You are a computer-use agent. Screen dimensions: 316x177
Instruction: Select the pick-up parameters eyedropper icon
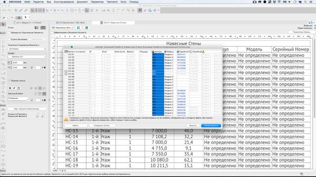coord(21,10)
